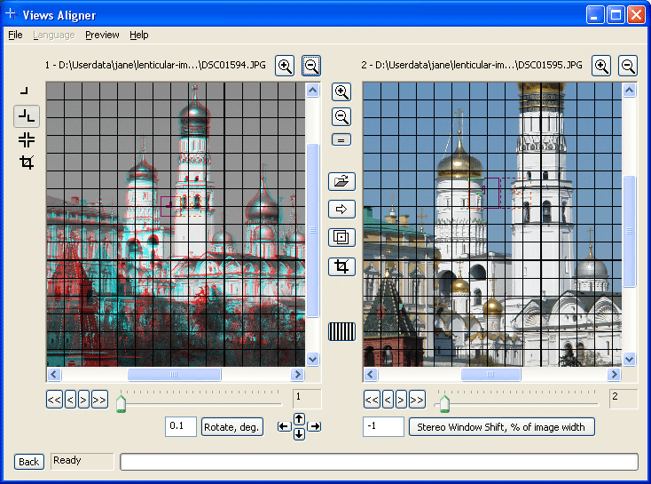Click the center crop tool button
The height and width of the screenshot is (484, 651).
pos(341,266)
